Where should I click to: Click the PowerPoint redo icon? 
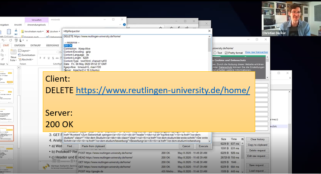(x=11, y=40)
